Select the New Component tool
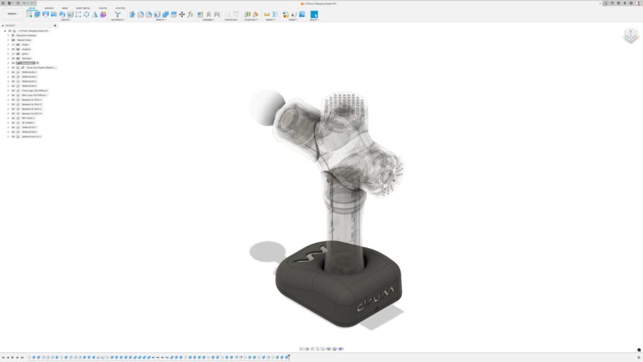Screen dimensions: 643x362 click(x=200, y=14)
